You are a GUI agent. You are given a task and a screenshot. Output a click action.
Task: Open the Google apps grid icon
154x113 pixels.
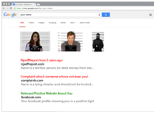pos(150,15)
